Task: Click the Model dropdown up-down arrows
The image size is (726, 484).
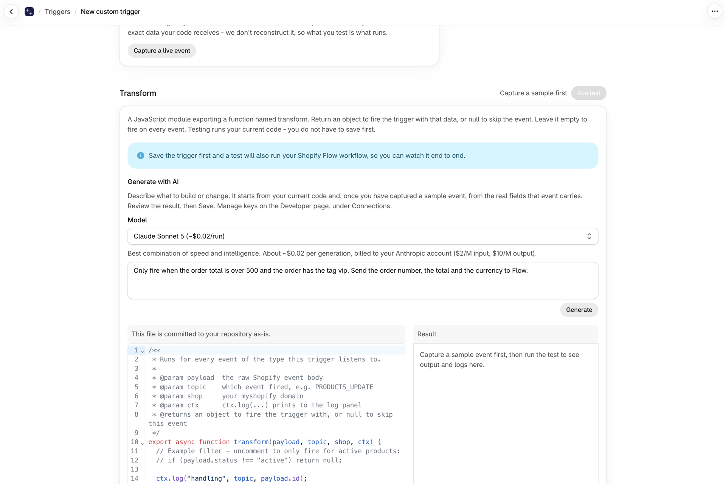Action: pyautogui.click(x=589, y=236)
